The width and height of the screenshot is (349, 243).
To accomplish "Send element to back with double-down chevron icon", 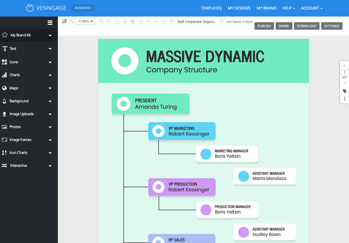I will [164, 21].
